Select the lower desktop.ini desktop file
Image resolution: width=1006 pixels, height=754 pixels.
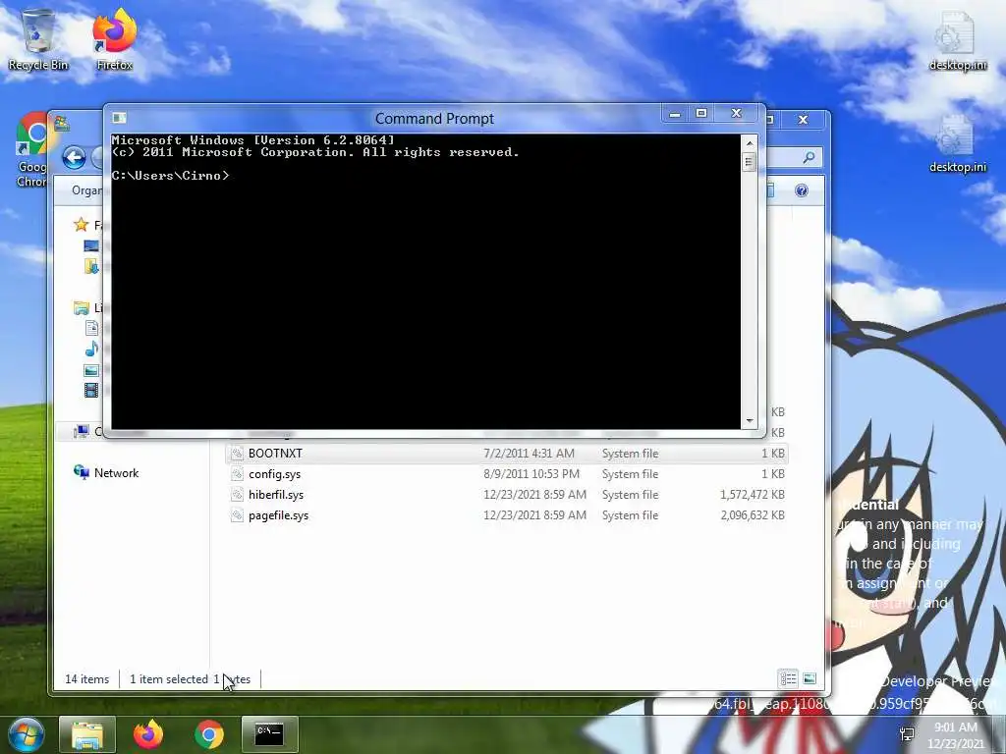pyautogui.click(x=957, y=142)
